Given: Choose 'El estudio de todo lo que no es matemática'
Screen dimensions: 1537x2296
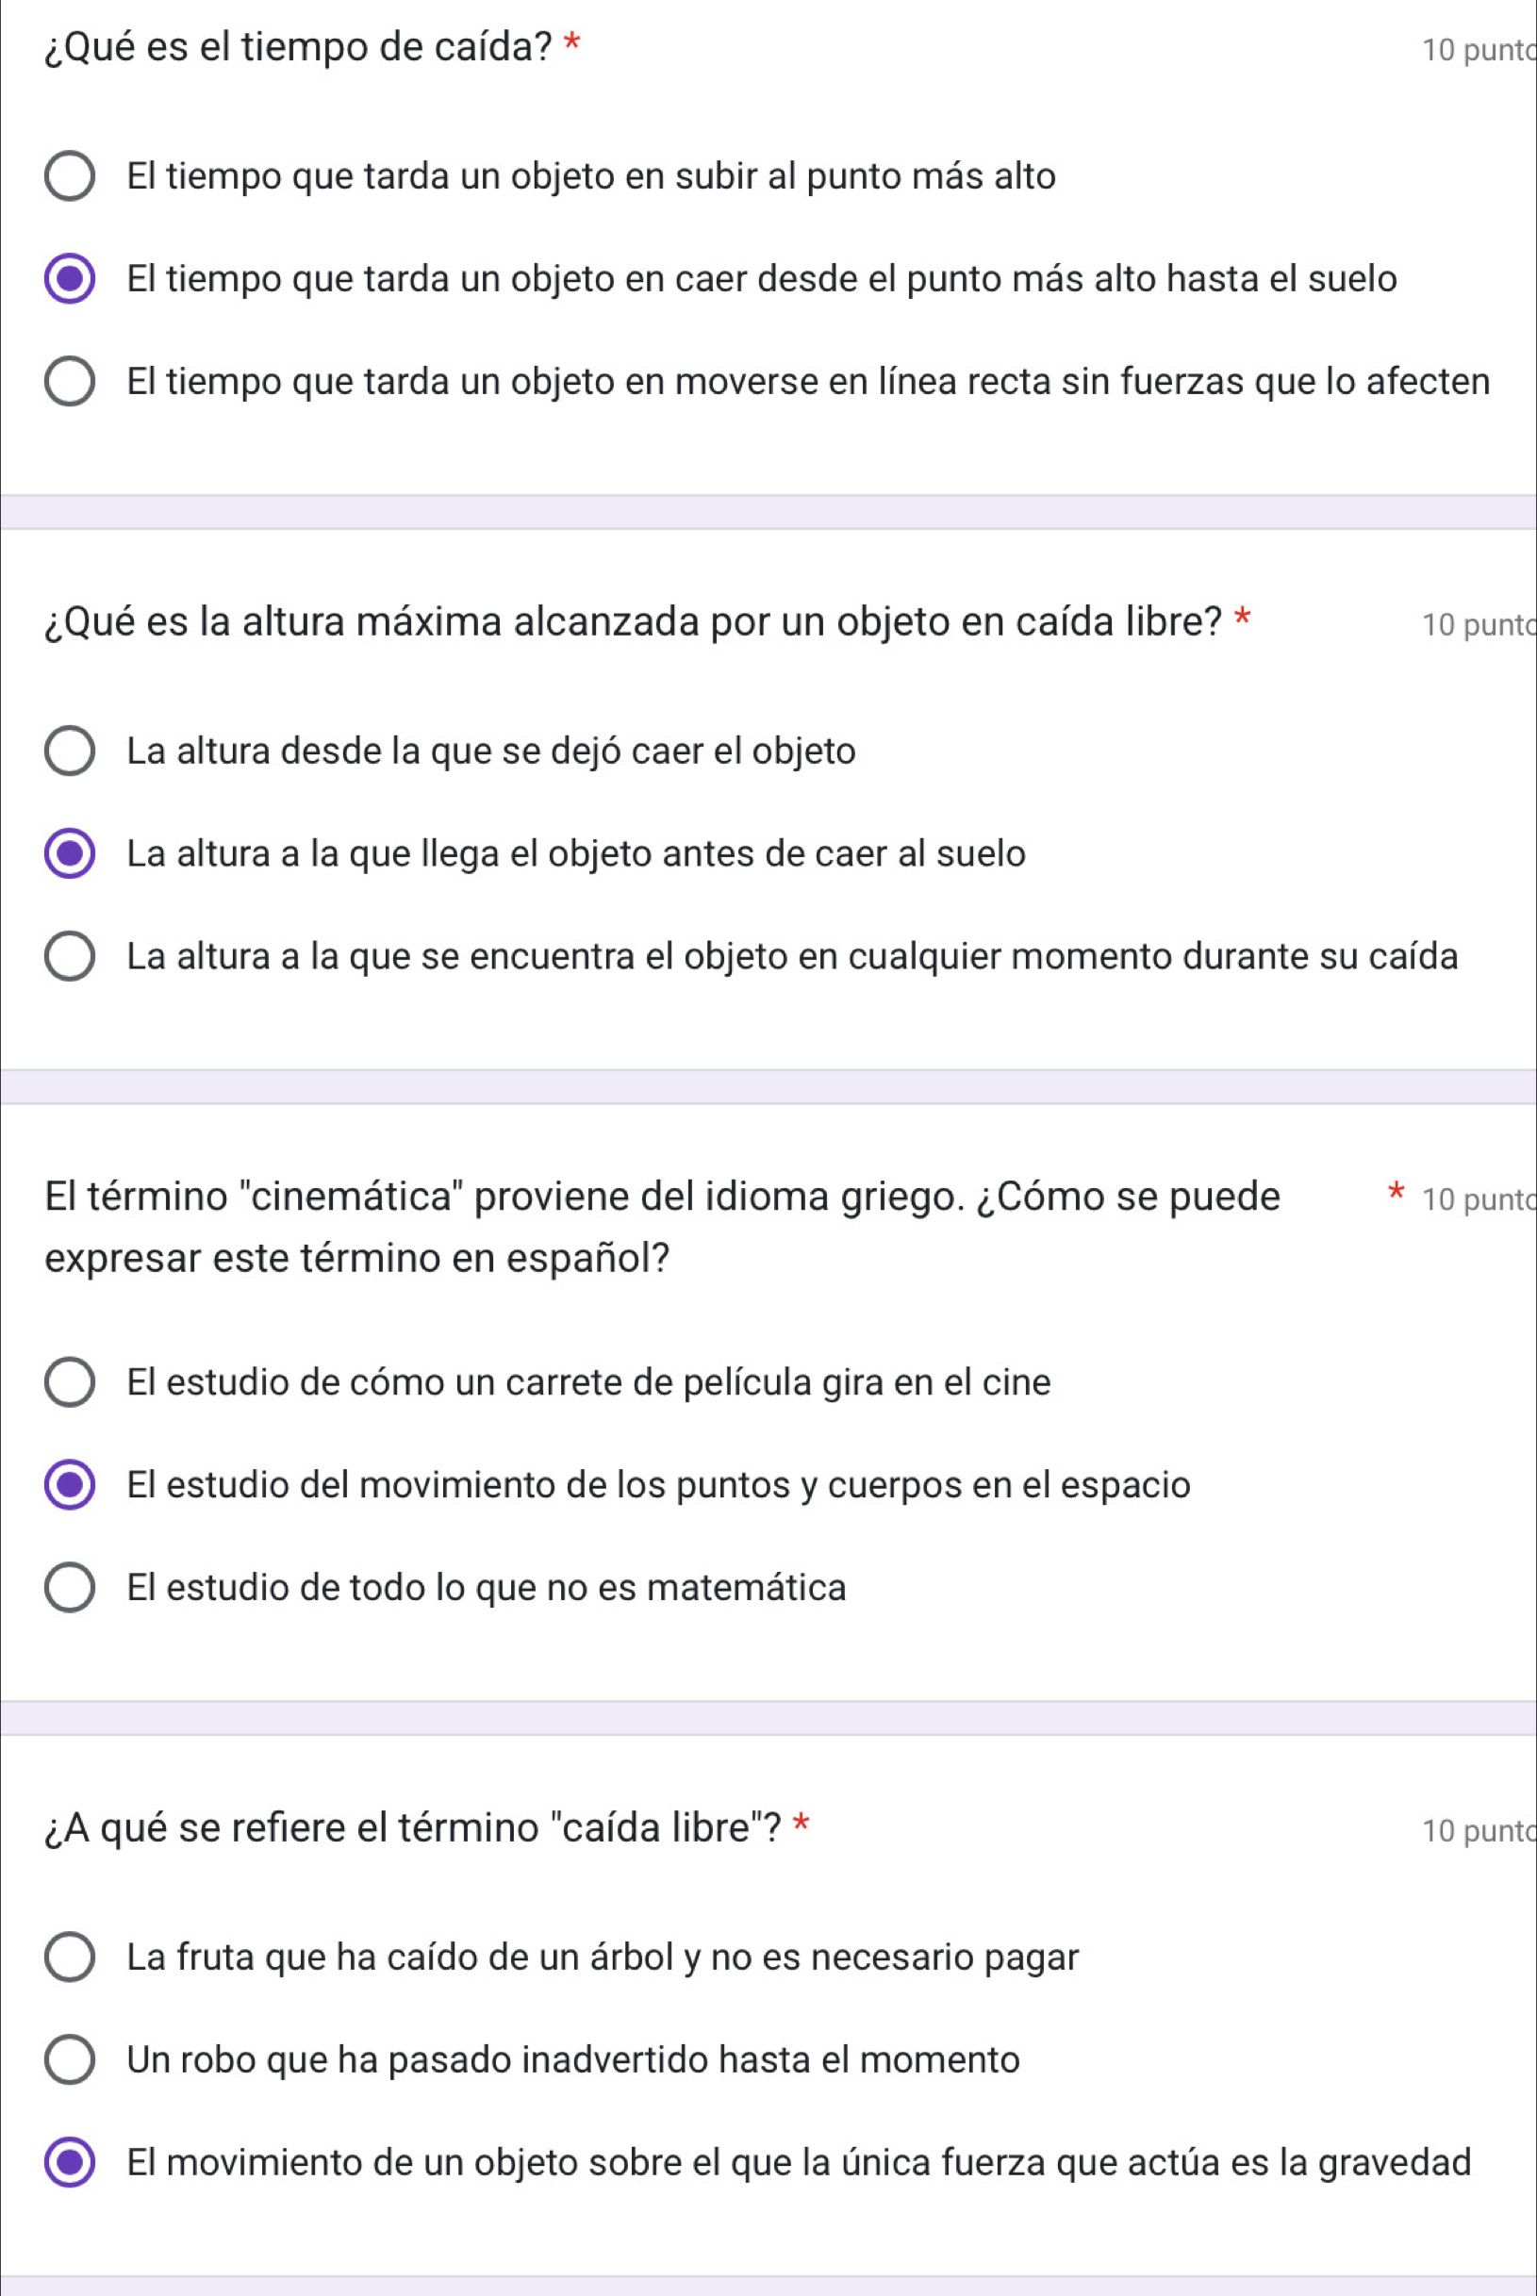Looking at the screenshot, I should (x=70, y=1588).
